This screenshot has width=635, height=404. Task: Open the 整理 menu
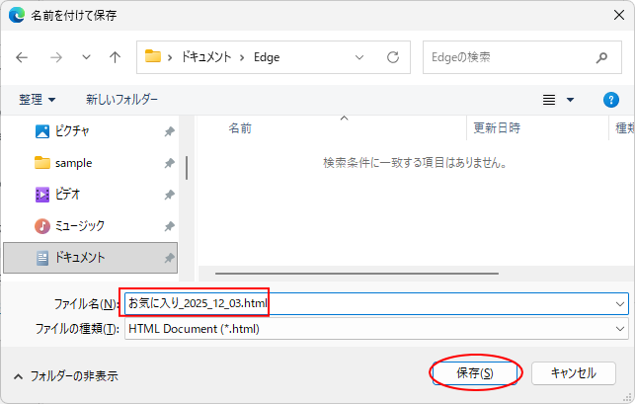(37, 100)
